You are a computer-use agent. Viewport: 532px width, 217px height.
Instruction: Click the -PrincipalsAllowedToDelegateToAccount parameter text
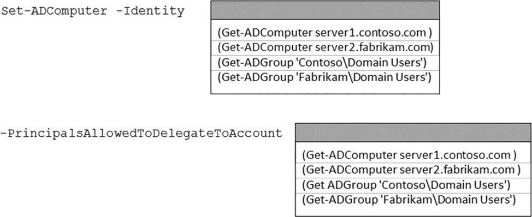pos(141,133)
